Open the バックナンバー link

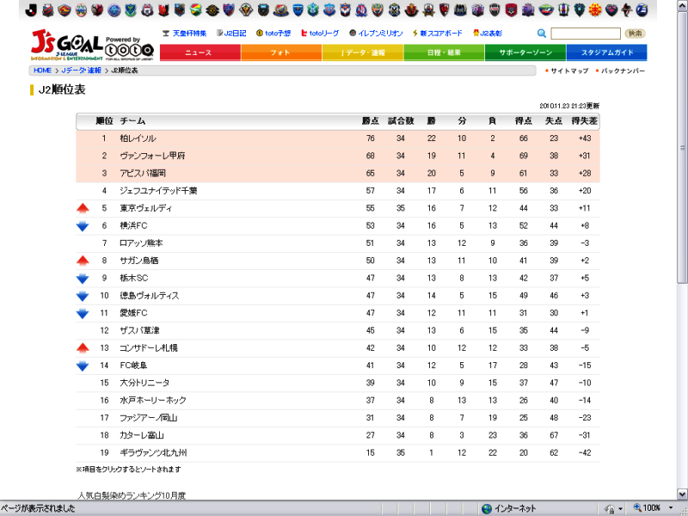(623, 71)
